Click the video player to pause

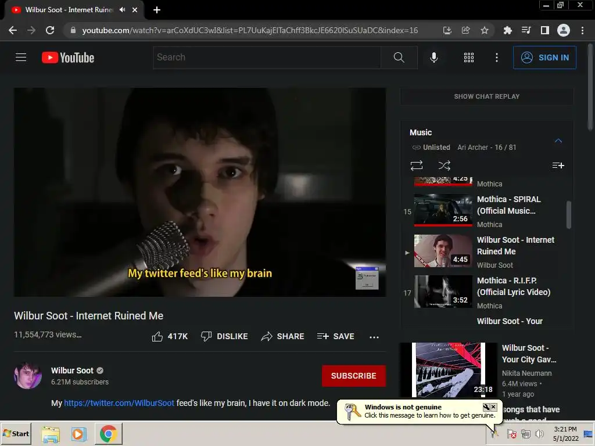(200, 192)
